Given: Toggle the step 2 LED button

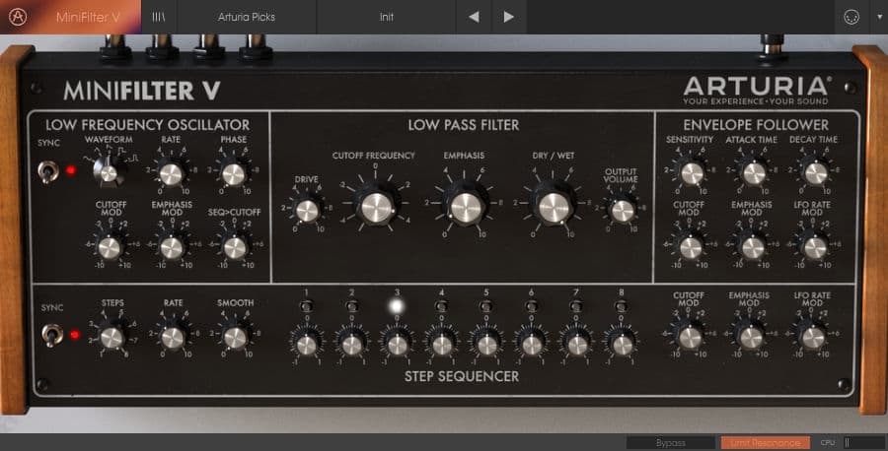Looking at the screenshot, I should (351, 306).
